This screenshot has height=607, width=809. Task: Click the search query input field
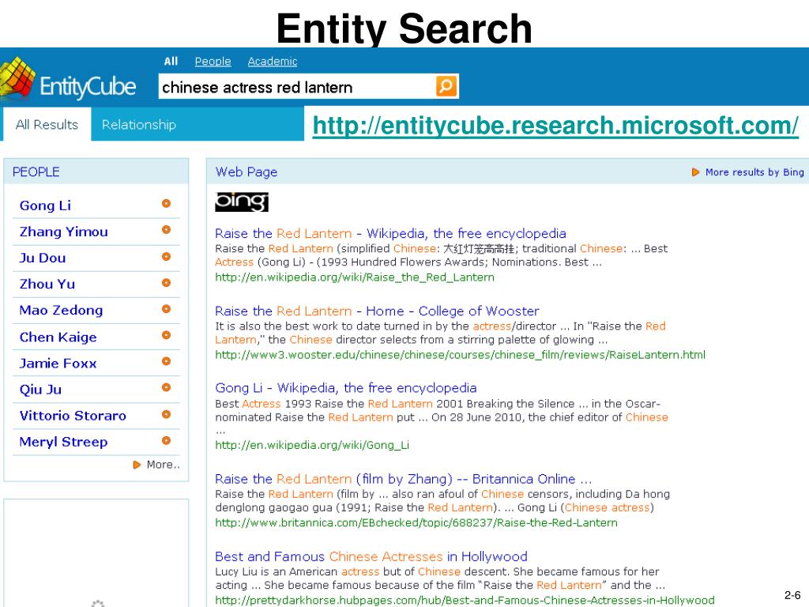point(297,87)
